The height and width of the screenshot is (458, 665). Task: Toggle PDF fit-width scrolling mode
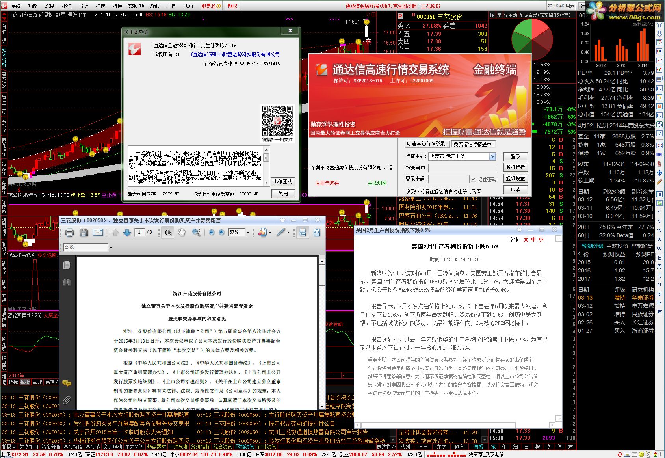(303, 233)
